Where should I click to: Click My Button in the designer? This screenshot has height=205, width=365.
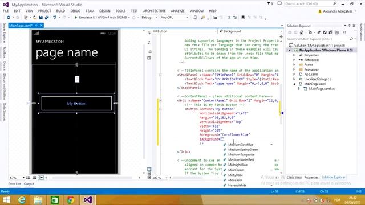[76, 103]
